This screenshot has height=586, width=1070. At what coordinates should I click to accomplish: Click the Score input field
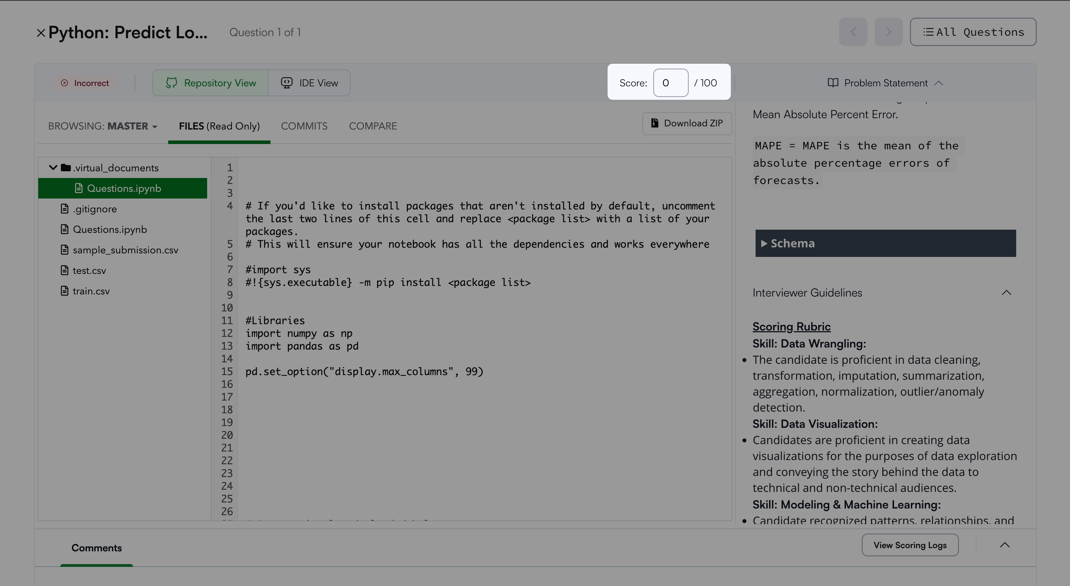point(670,83)
